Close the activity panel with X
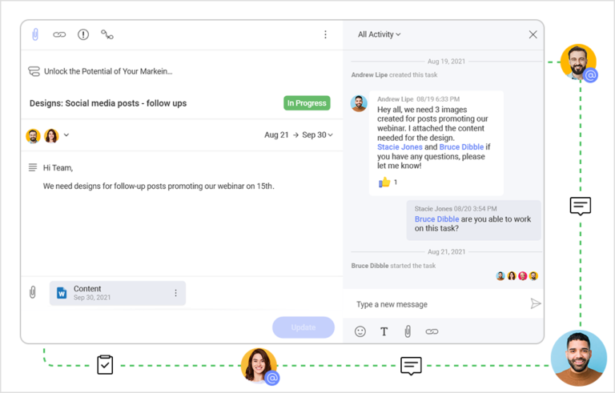This screenshot has height=393, width=615. click(x=533, y=34)
